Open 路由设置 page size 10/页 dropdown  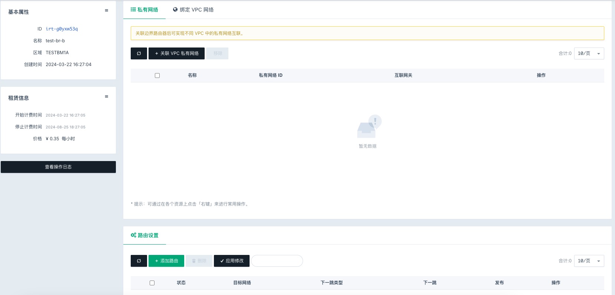[x=589, y=261]
